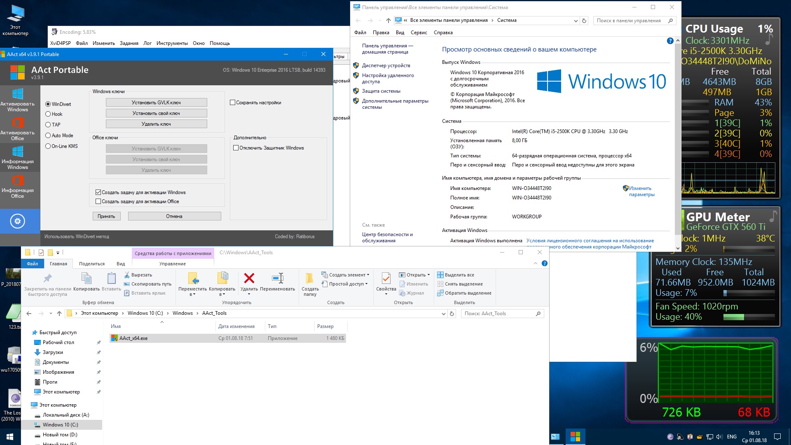Go up one folder level in Explorer
Viewport: 791px width, 445px height.
coord(59,314)
